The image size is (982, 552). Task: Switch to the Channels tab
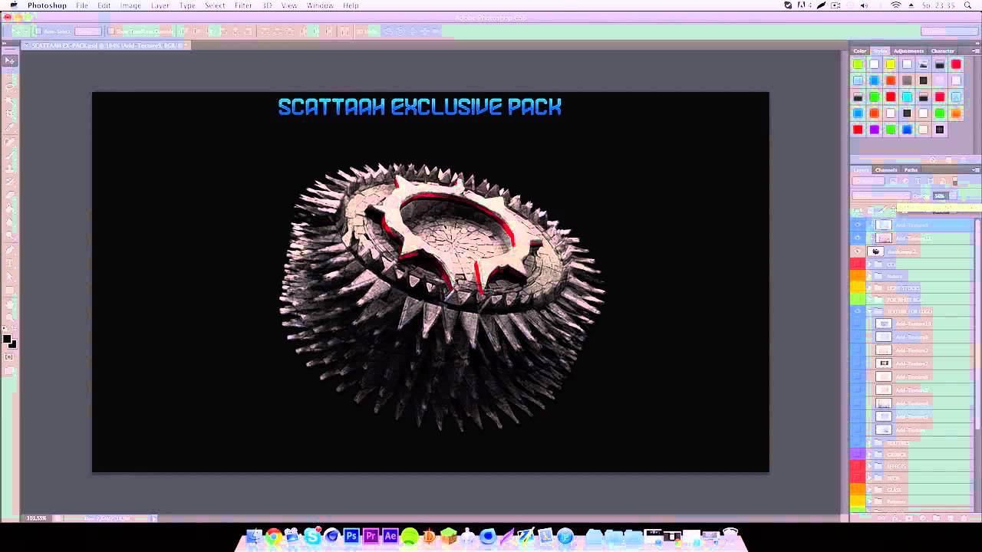click(886, 169)
